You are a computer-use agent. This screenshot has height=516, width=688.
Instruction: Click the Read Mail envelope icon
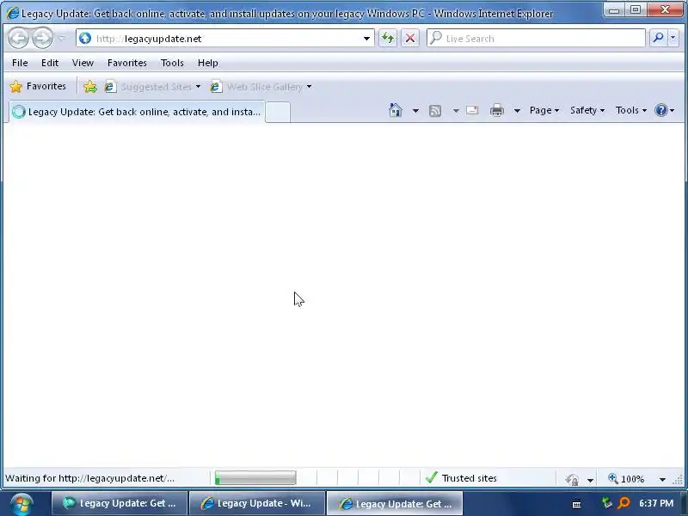click(472, 110)
